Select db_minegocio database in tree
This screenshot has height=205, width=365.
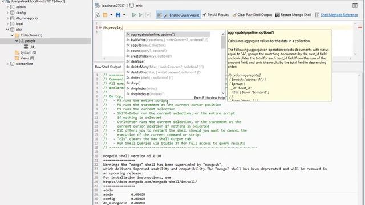tap(27, 18)
